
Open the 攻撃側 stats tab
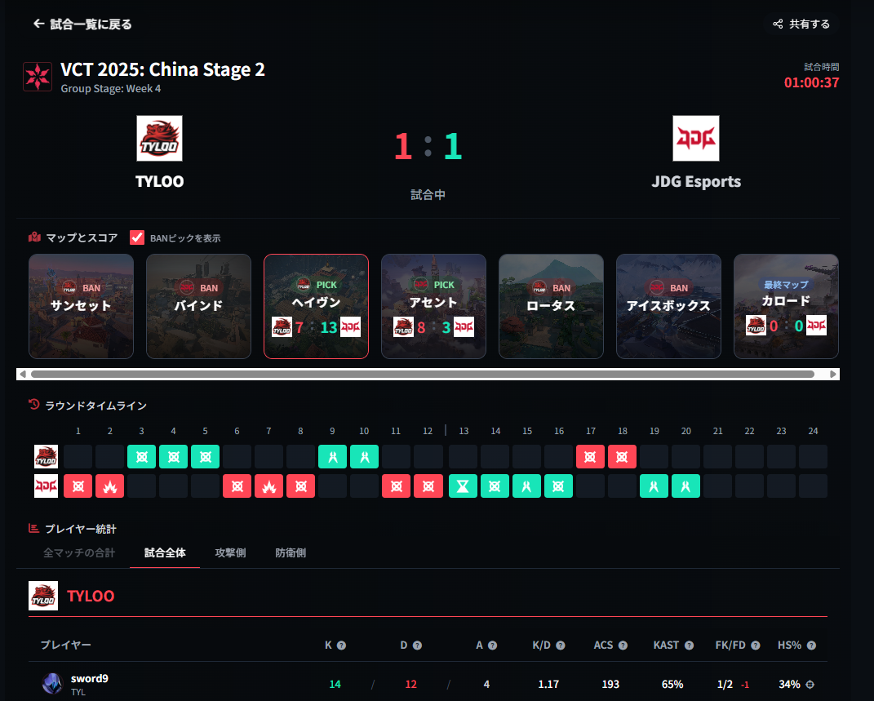[230, 552]
